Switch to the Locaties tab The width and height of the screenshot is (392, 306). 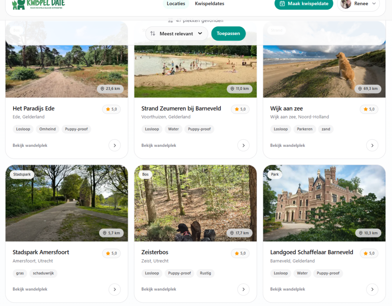point(176,4)
